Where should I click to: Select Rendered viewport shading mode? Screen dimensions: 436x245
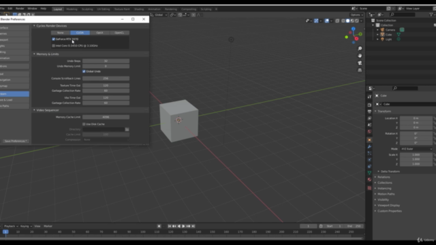pyautogui.click(x=357, y=21)
